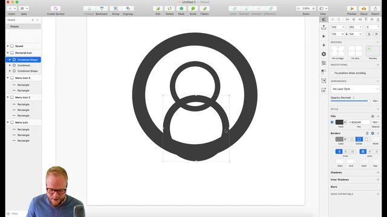
Task: Select first Rectangle under Menu icon 3
Action: coord(23,85)
